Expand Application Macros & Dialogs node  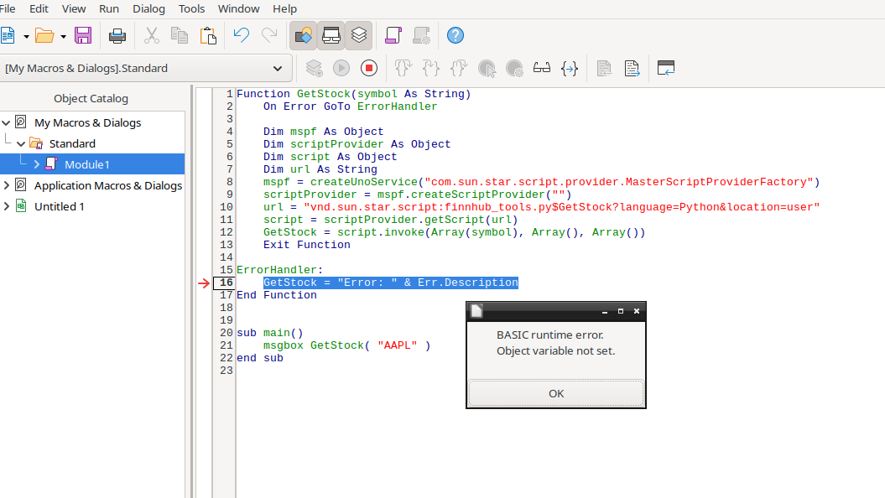7,185
